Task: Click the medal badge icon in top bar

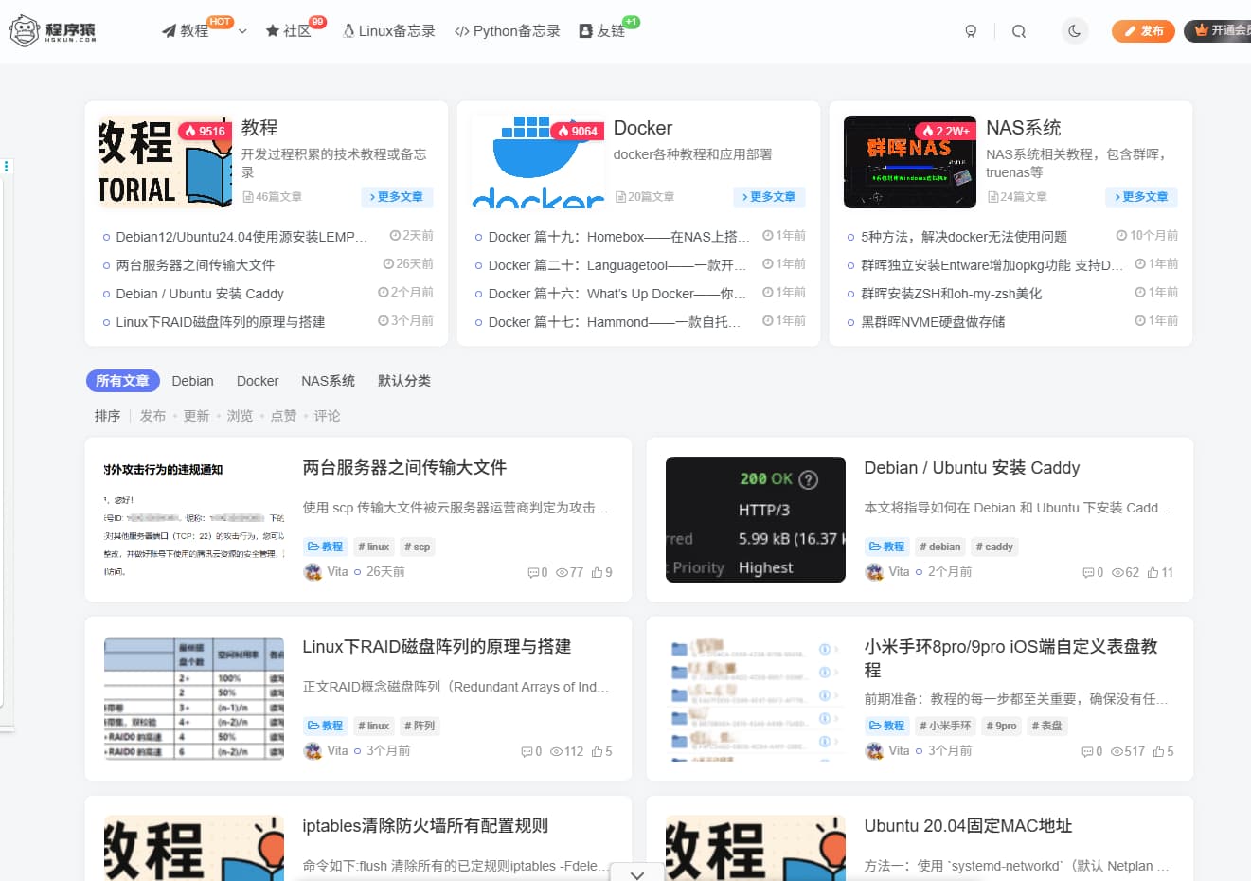Action: (x=970, y=31)
